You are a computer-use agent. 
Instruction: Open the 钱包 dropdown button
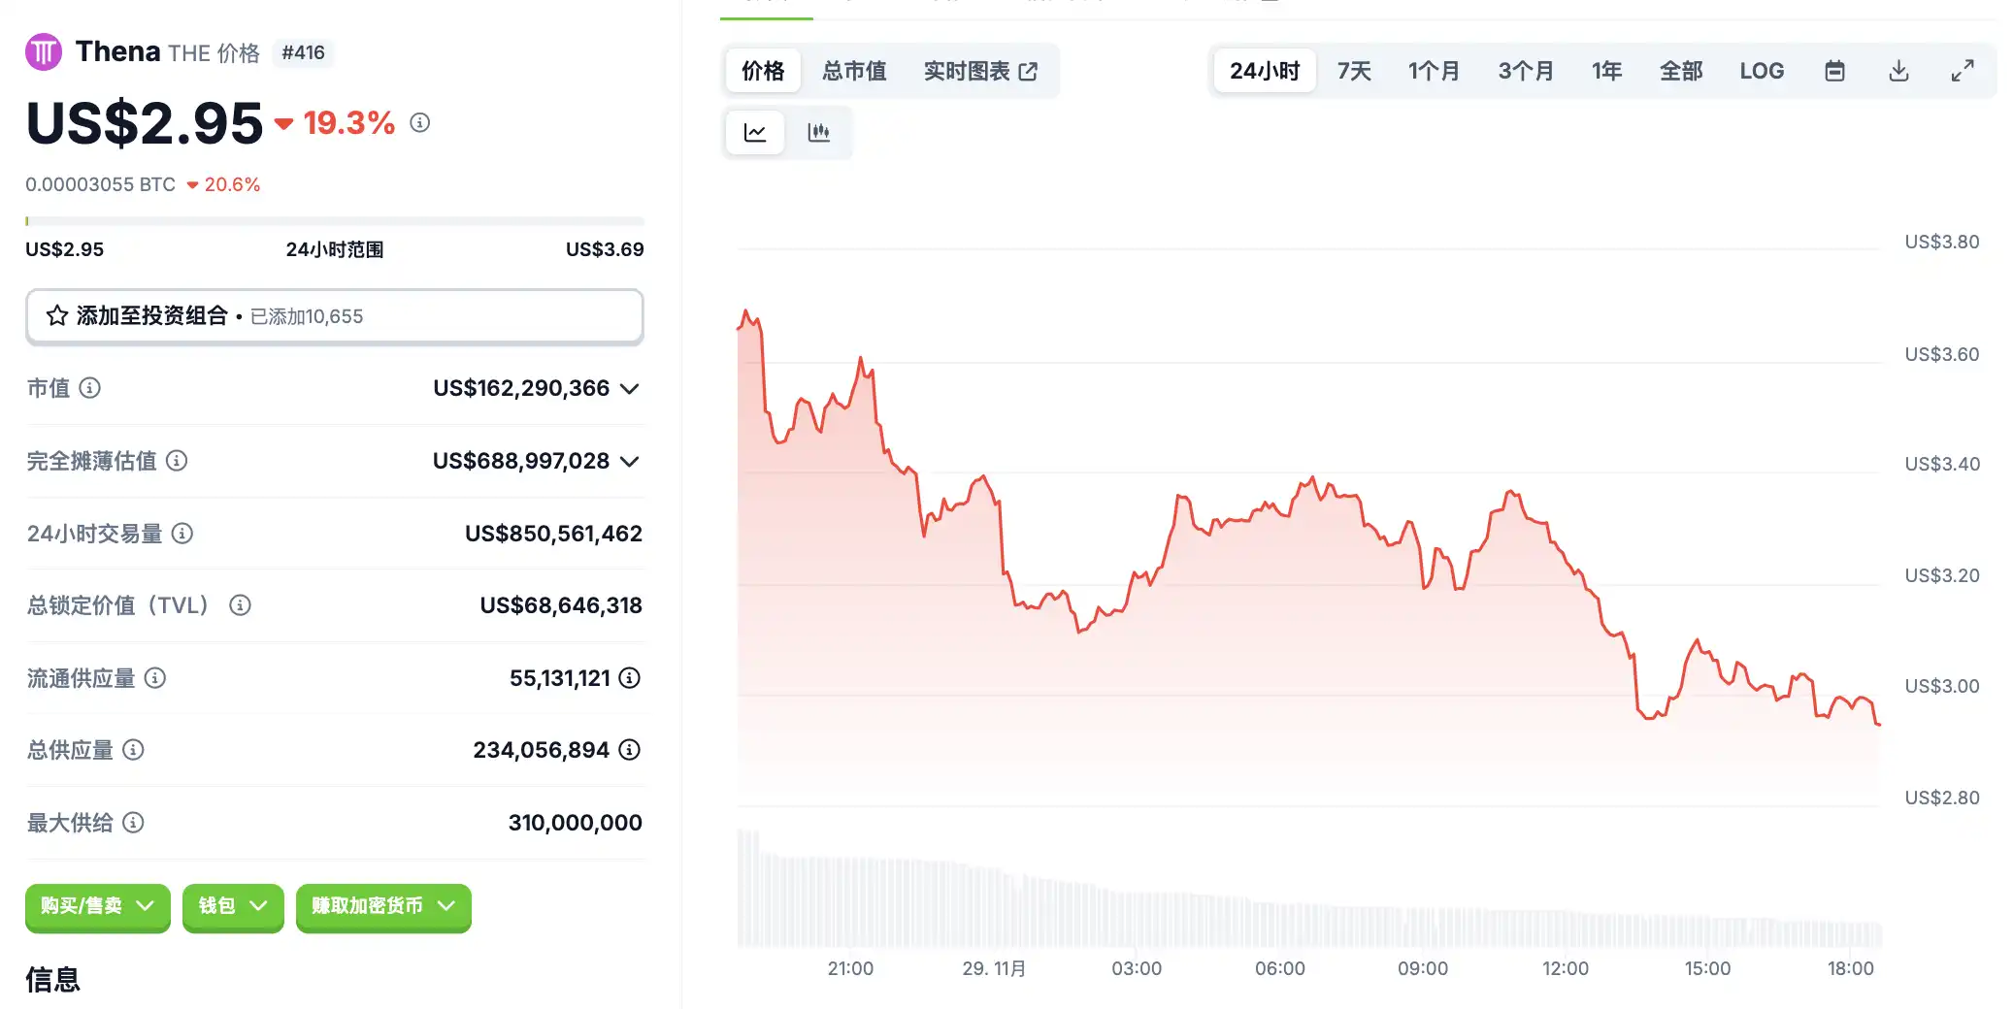click(x=233, y=906)
